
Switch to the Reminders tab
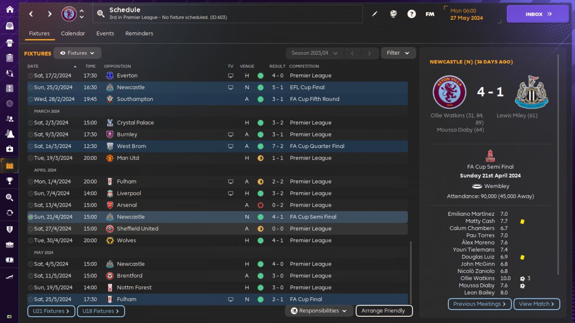tap(139, 34)
